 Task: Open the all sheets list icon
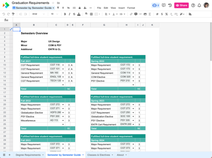click(x=4, y=155)
